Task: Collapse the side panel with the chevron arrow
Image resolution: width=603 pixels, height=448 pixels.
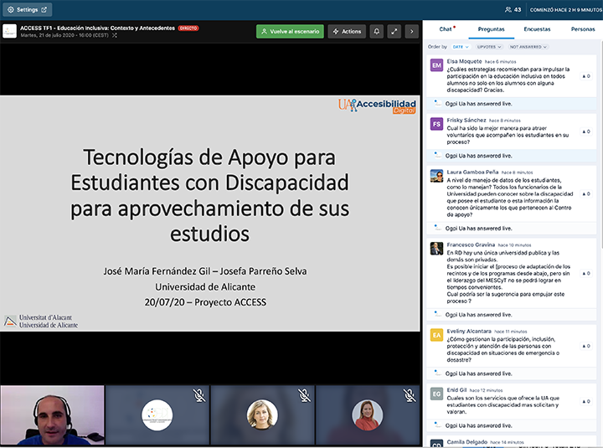Action: pyautogui.click(x=412, y=32)
